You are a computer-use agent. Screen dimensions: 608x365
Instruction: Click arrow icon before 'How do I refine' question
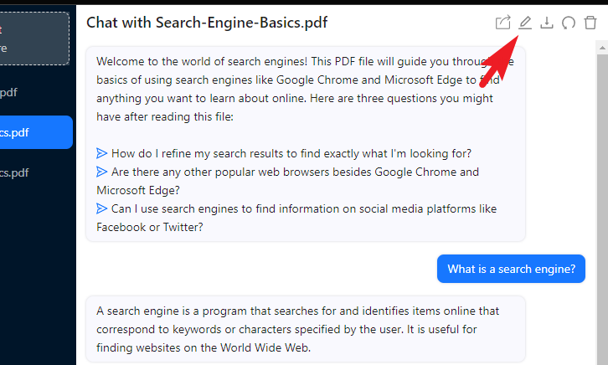tap(101, 153)
